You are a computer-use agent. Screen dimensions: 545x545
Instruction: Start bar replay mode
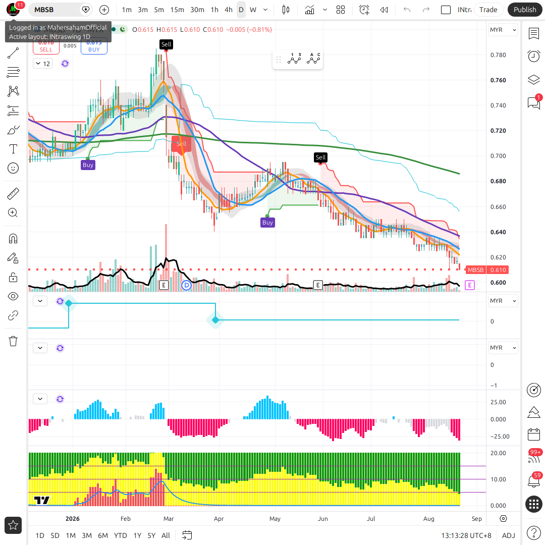(384, 10)
